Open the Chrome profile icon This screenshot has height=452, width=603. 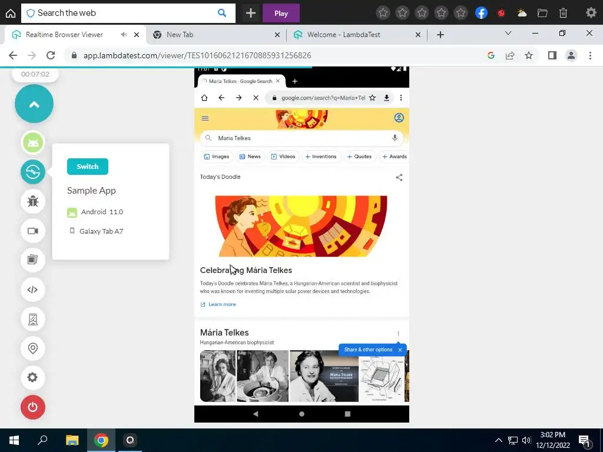tap(571, 55)
